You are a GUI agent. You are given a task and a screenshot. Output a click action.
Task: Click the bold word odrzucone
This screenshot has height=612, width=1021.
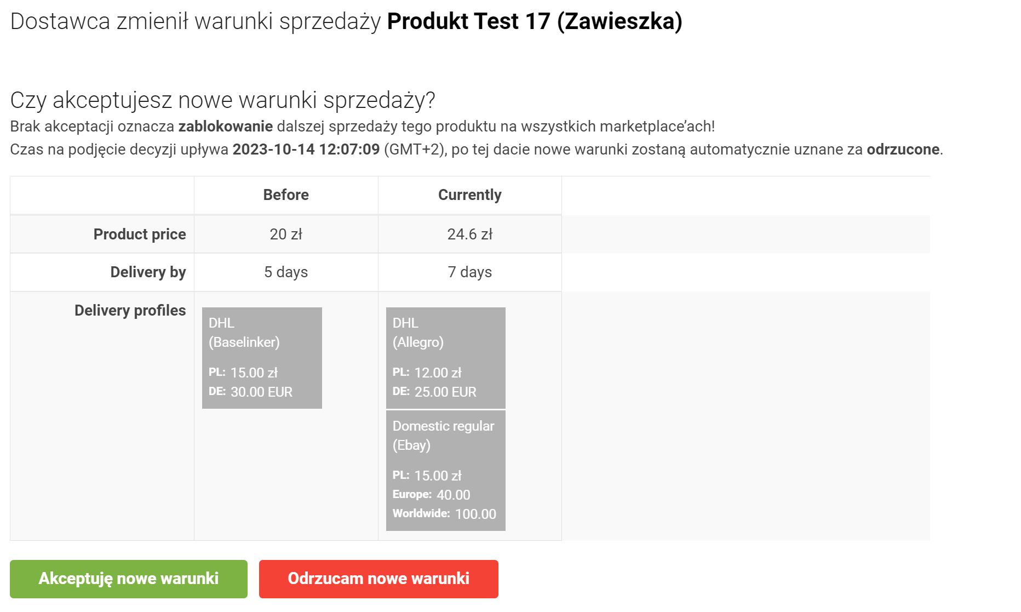[903, 150]
